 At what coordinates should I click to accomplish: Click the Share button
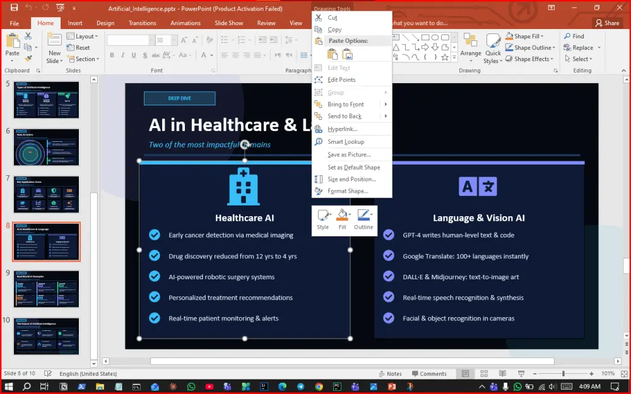pos(607,23)
